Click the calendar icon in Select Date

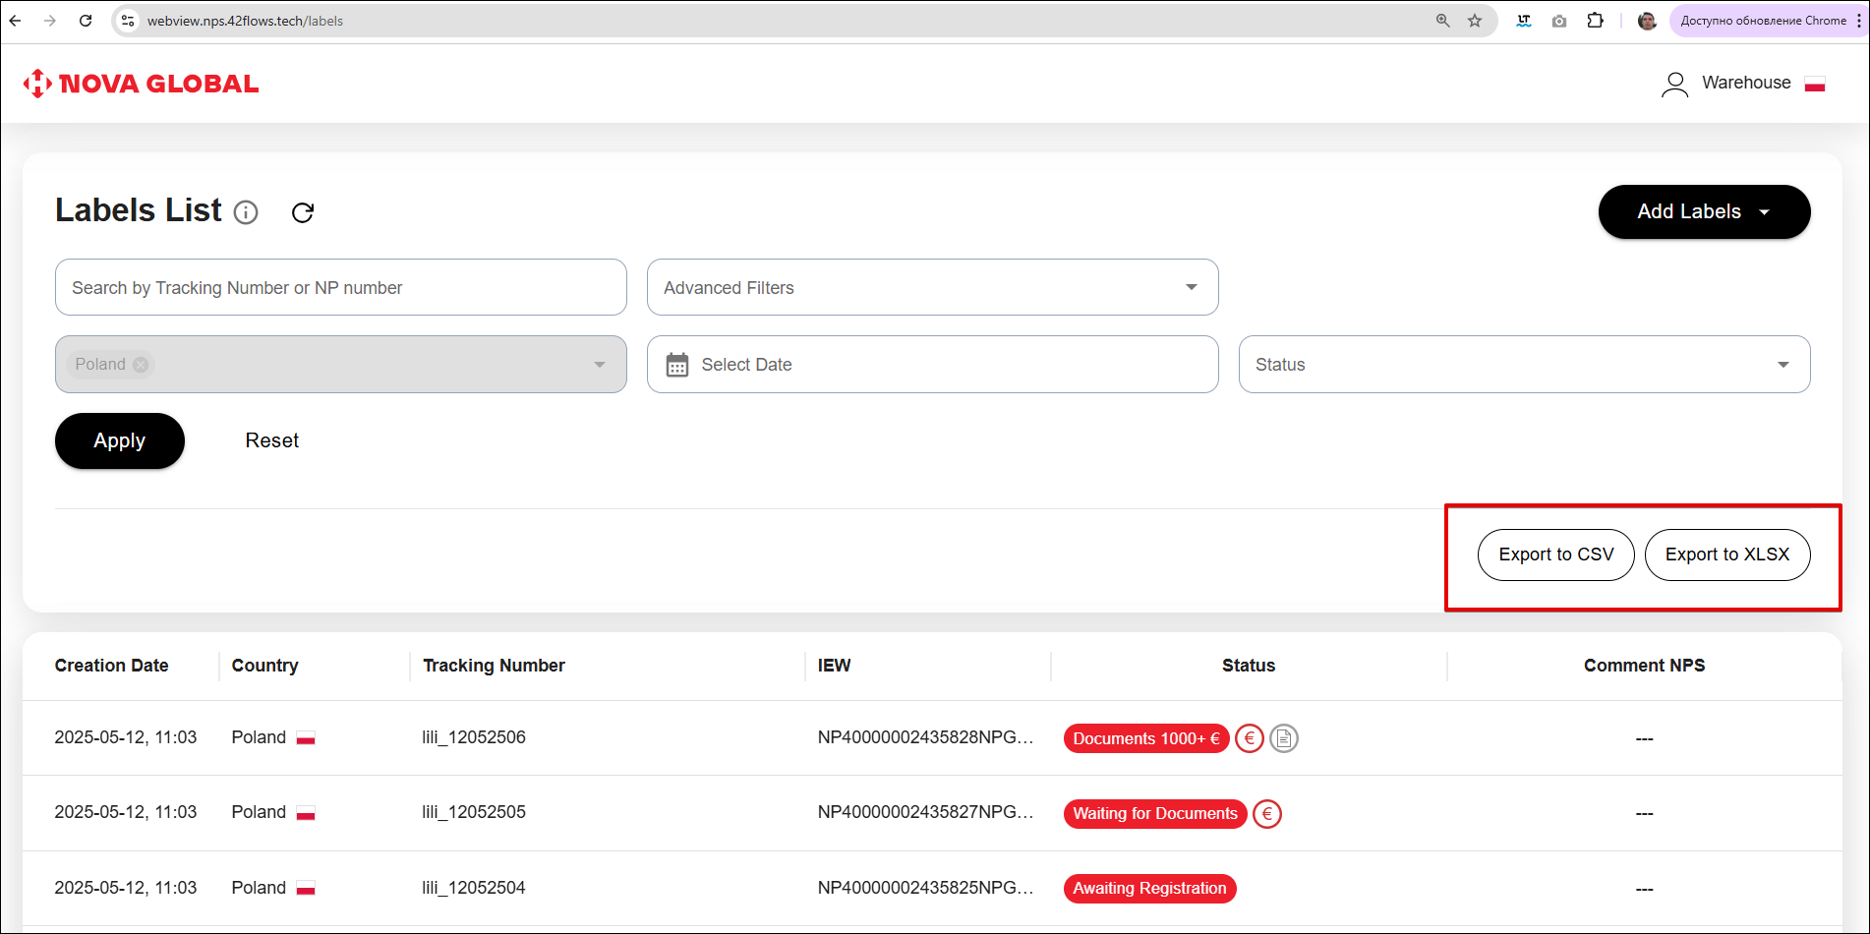pos(677,365)
